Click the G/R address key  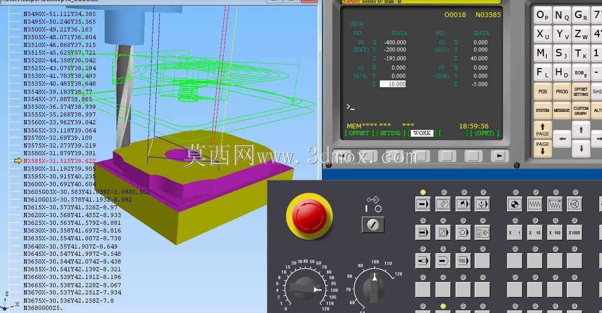point(581,15)
